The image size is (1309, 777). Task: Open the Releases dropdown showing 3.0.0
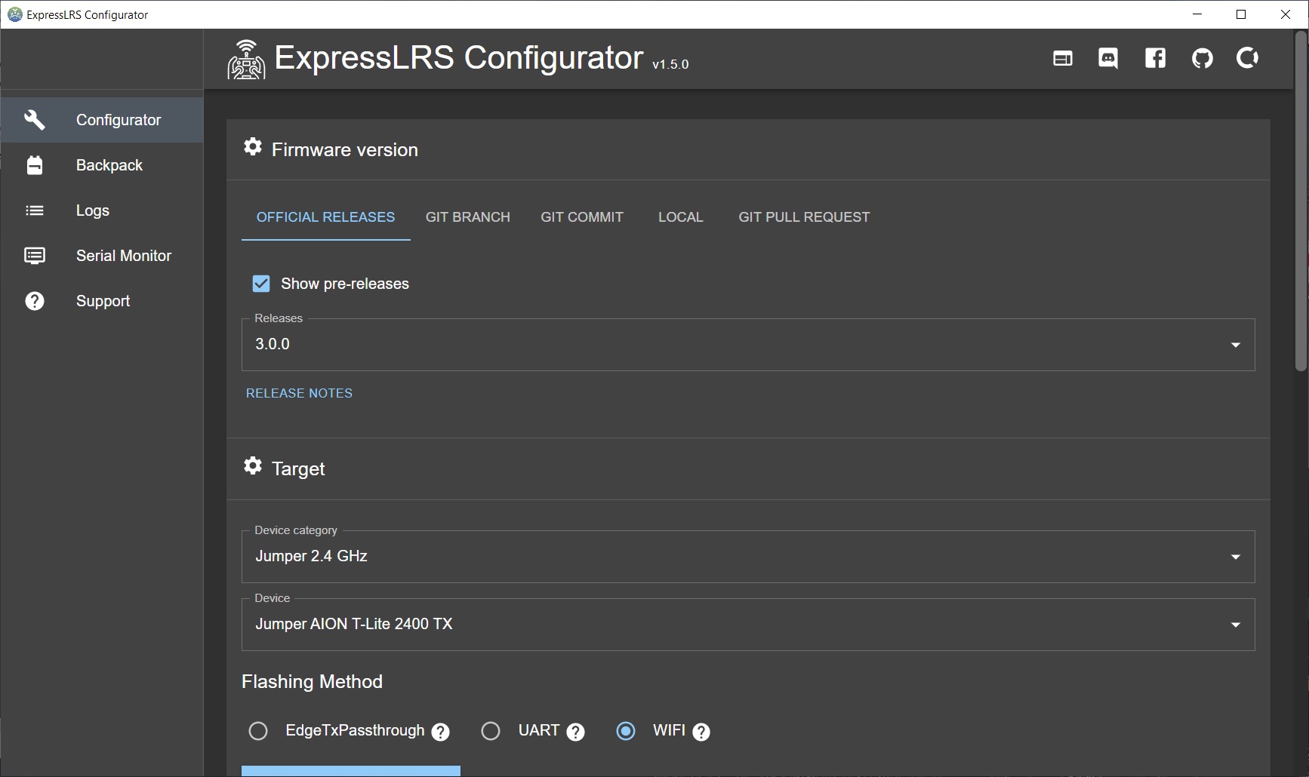tap(748, 345)
